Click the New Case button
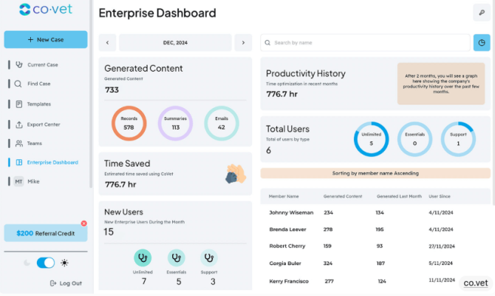495x296 pixels. pos(46,39)
